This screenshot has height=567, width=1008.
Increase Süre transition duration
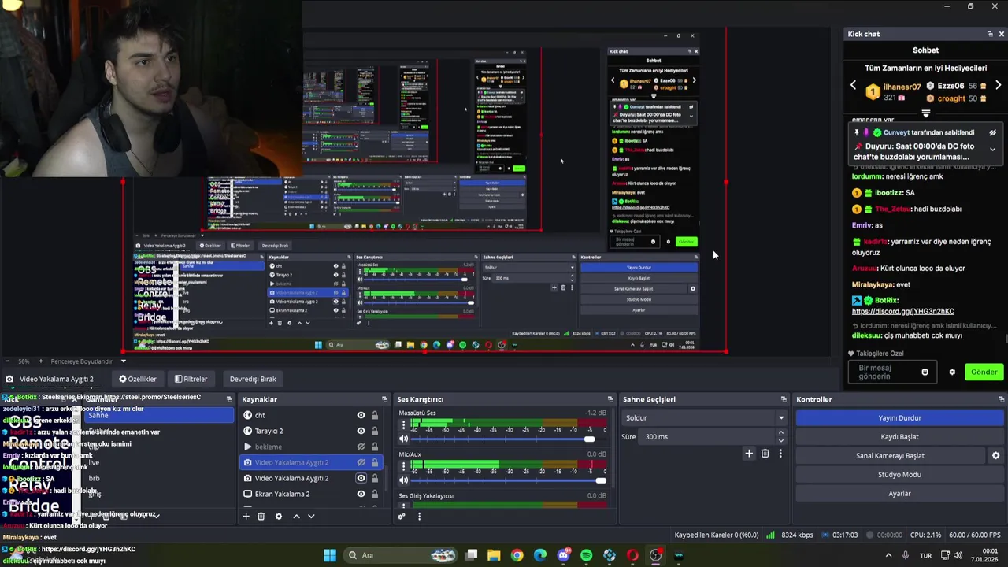click(x=780, y=433)
